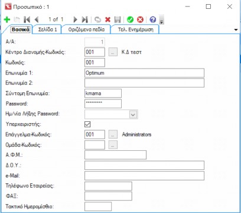The width and height of the screenshot is (241, 213).
Task: Click the green plus add-record icon
Action: 7,20
